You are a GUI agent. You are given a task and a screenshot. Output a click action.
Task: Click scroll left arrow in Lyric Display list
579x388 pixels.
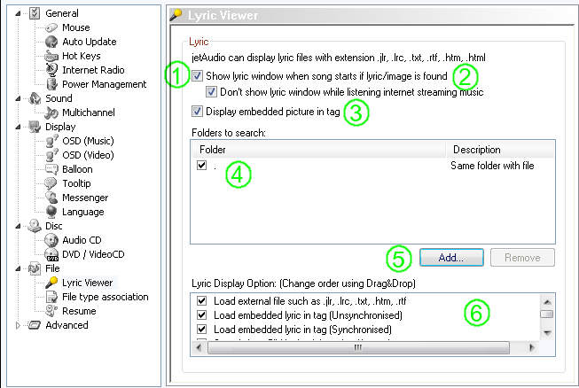point(199,347)
